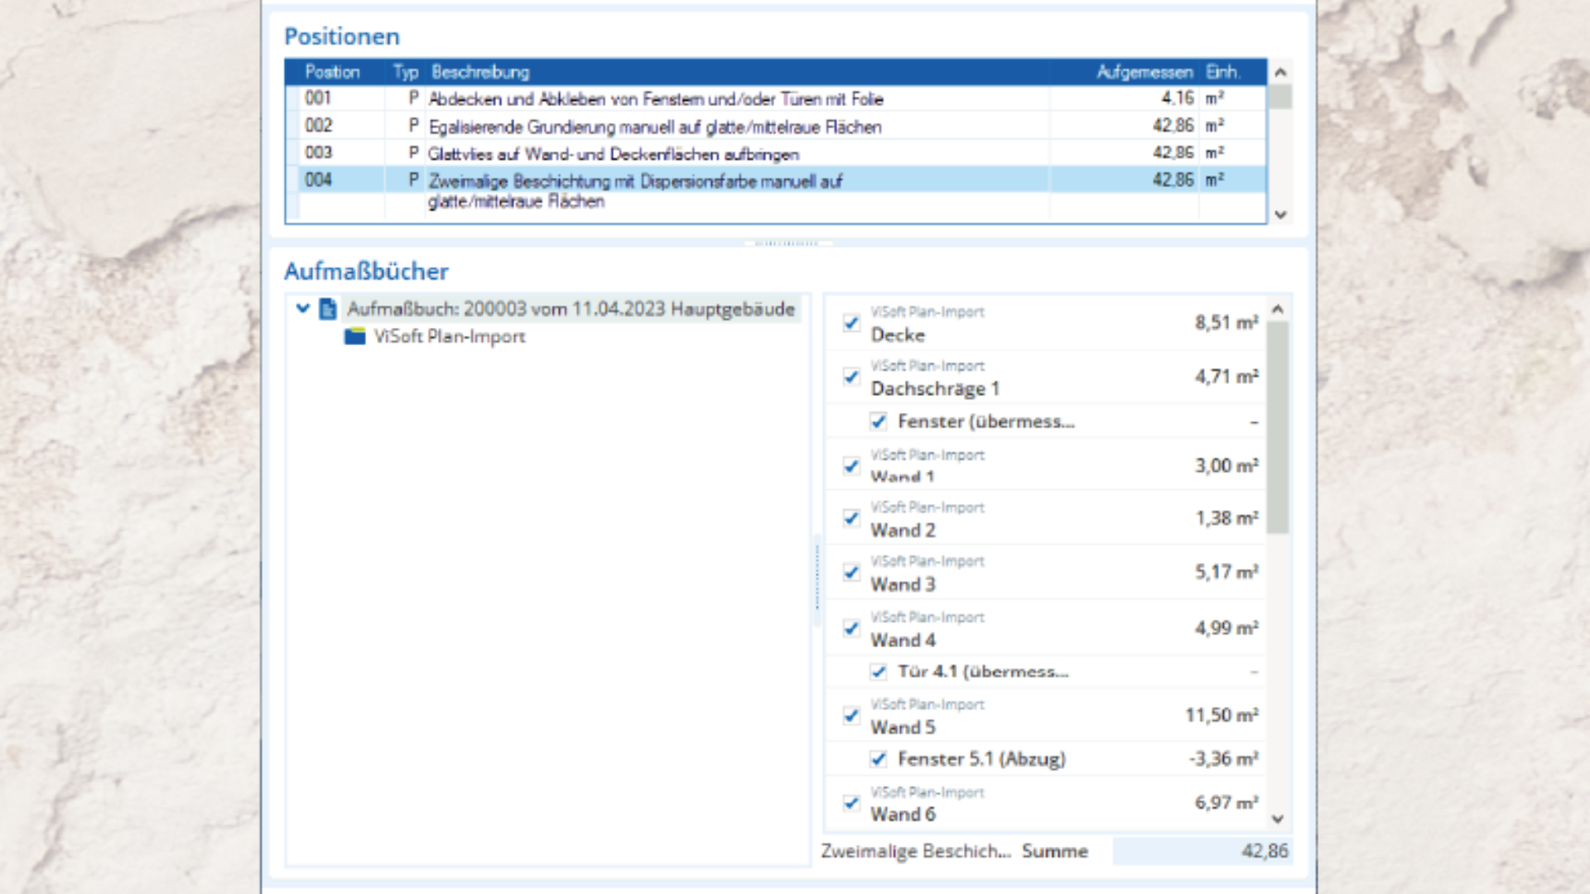Click the measurement list scrollbar thumb

[1278, 427]
